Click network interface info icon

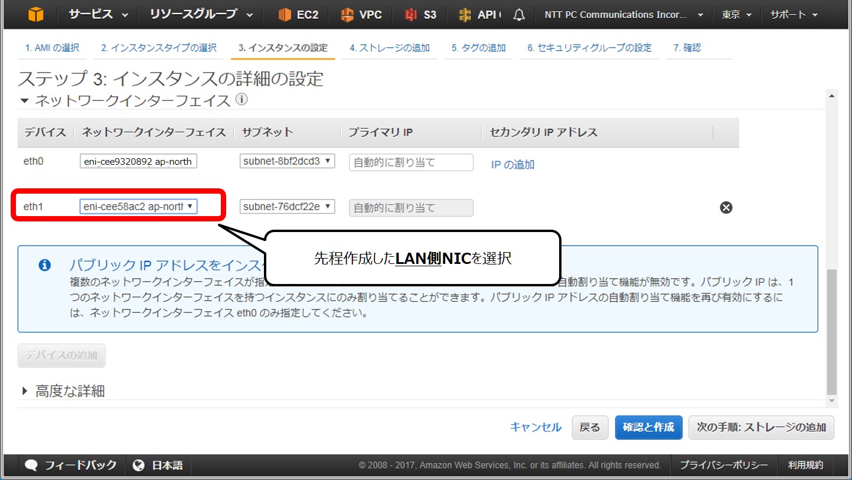point(241,99)
